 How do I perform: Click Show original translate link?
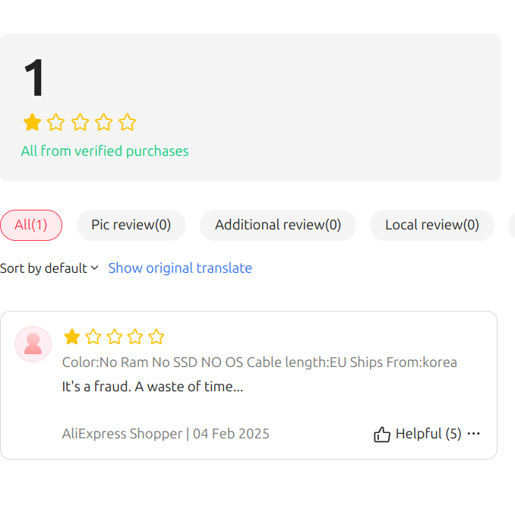(x=180, y=268)
